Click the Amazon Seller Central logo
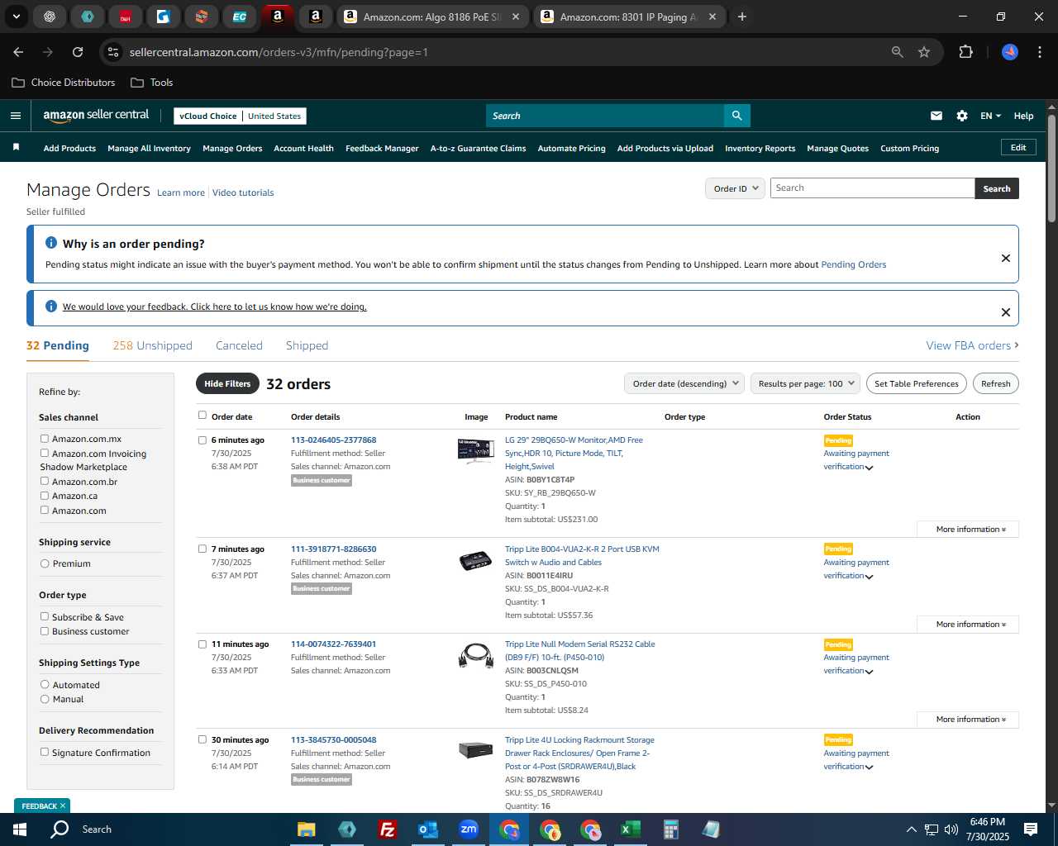1058x846 pixels. click(96, 116)
